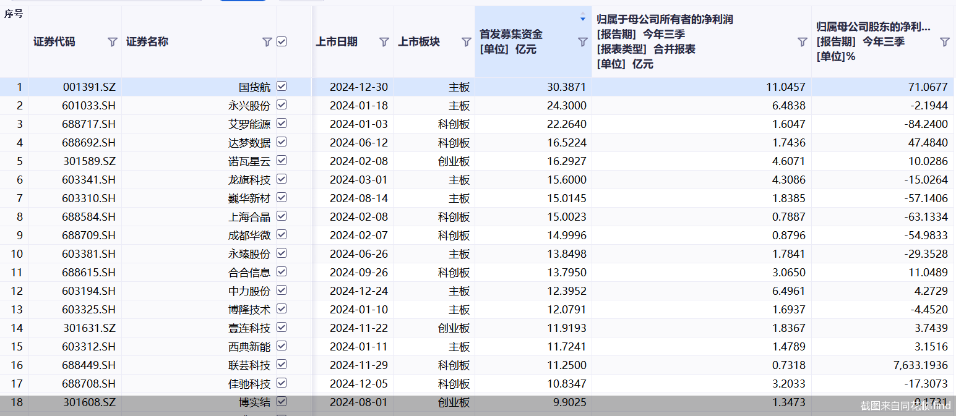
Task: Uncheck the checkbox for 达梦数据
Action: coord(282,142)
